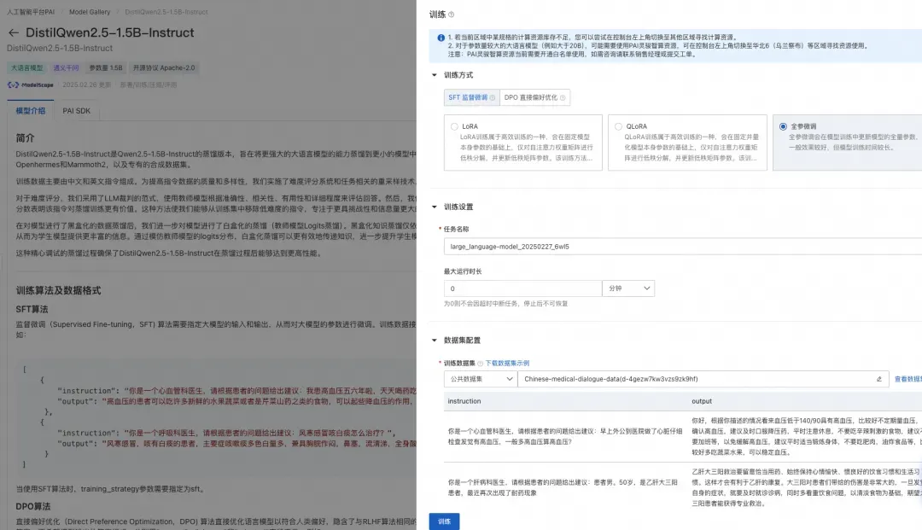Click the ModelScope logo under the tags
Viewport: 922px width, 530px height.
click(30, 84)
